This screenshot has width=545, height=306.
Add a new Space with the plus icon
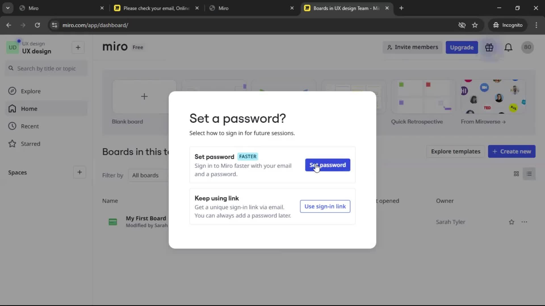[79, 172]
